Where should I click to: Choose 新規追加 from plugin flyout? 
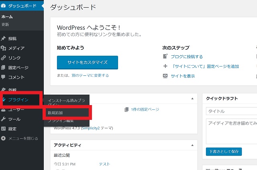point(55,113)
